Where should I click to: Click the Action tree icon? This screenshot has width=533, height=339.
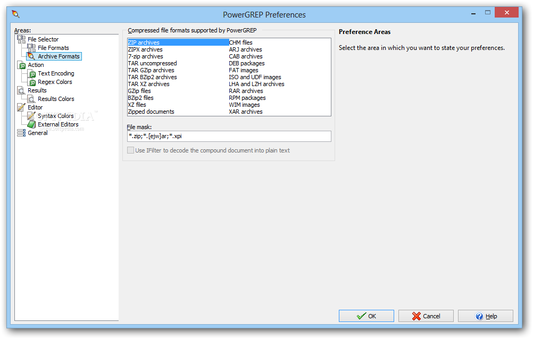click(x=21, y=65)
